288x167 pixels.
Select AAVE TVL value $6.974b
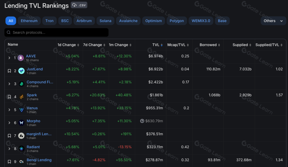(156, 56)
